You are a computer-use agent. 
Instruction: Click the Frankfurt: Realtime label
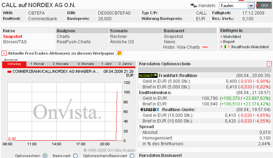point(178,76)
